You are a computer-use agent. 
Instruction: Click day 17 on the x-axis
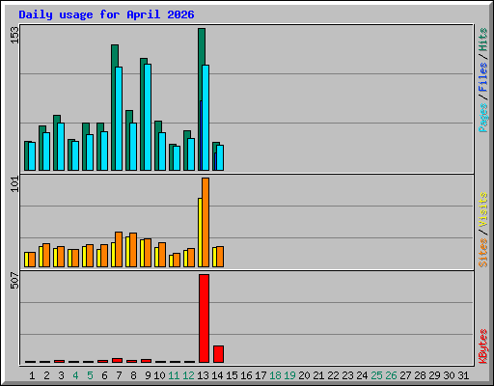[x=261, y=375]
